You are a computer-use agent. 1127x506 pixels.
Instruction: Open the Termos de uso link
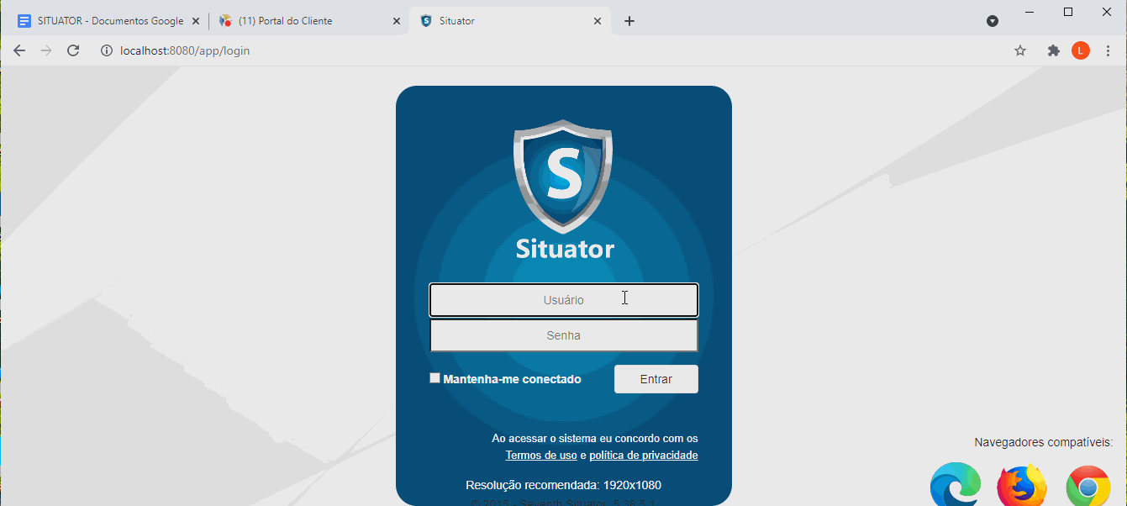click(540, 456)
